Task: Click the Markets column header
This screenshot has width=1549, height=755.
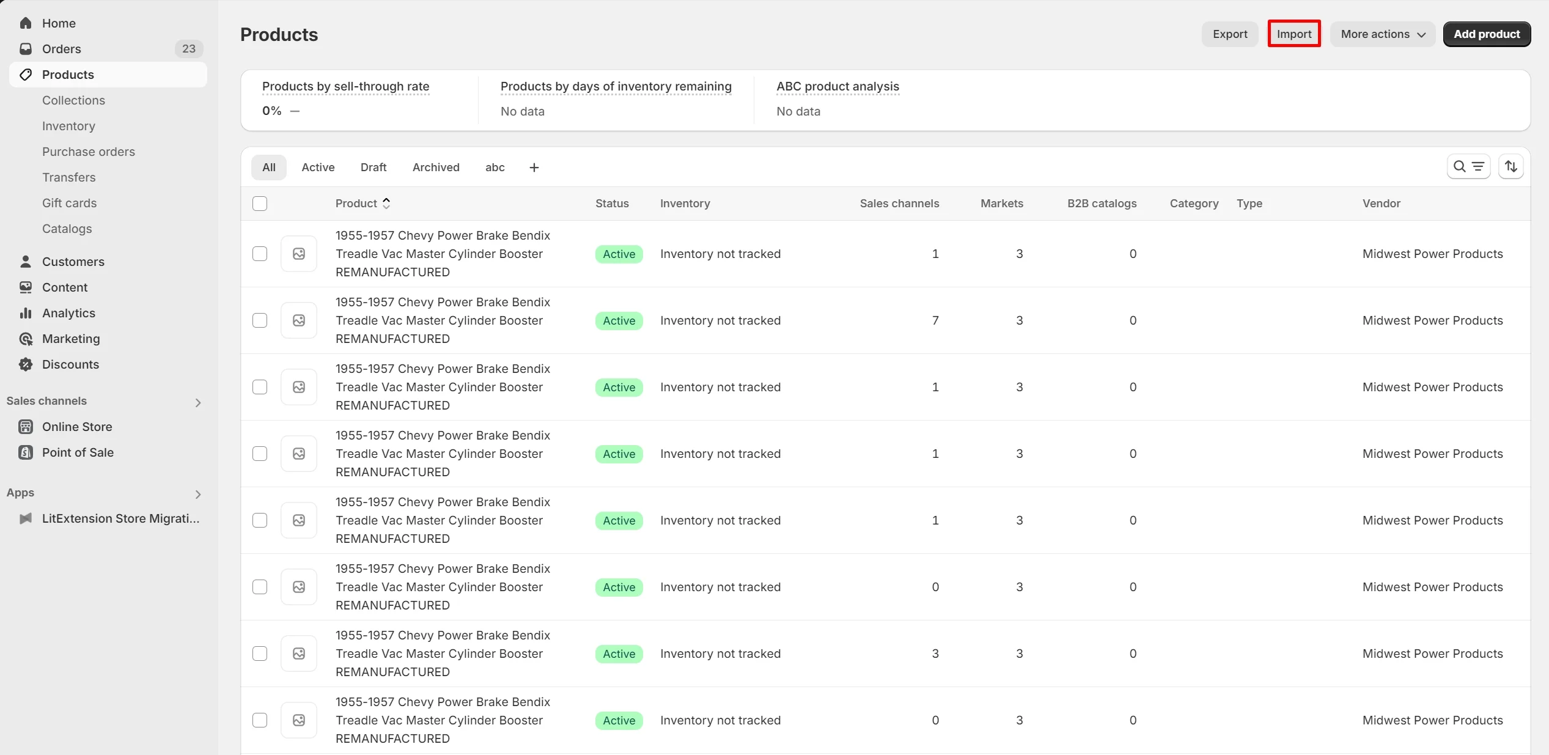Action: coord(1002,204)
